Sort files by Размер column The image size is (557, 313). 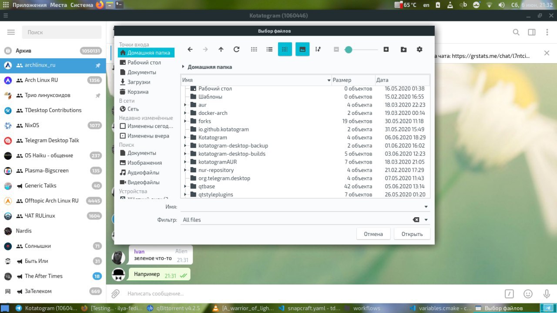353,80
